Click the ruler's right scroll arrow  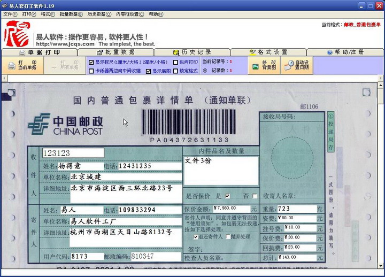[x=380, y=78]
